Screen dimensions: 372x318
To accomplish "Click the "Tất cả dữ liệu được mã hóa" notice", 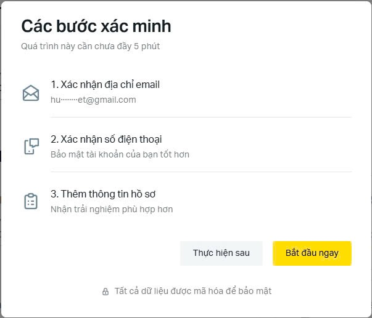I will coord(192,292).
